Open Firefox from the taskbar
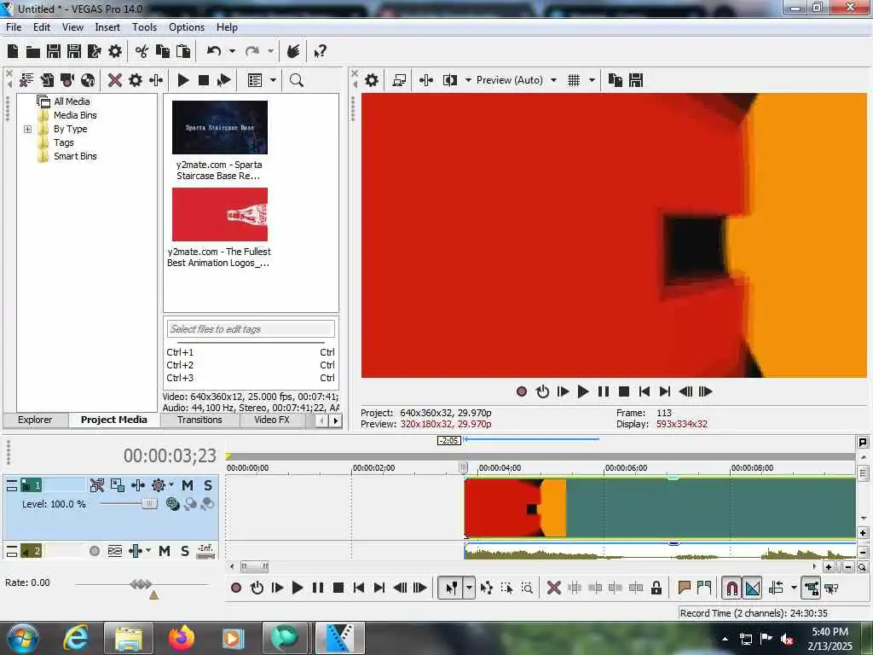The width and height of the screenshot is (873, 655). click(182, 638)
